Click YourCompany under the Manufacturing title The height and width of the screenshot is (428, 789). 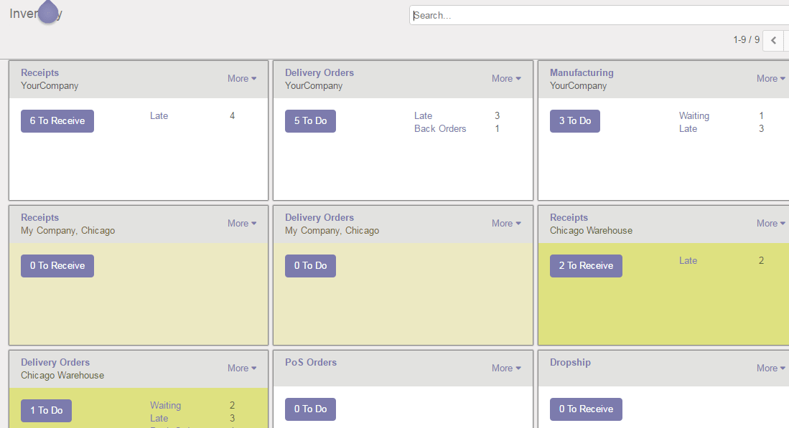[x=578, y=86]
